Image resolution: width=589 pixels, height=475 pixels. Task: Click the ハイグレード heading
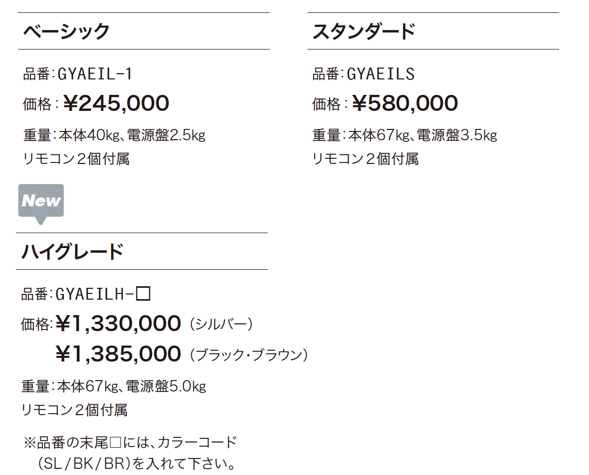[x=73, y=251]
